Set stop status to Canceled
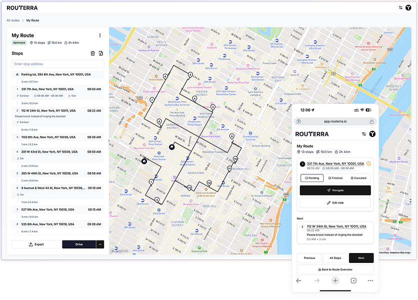The image size is (418, 300). click(x=358, y=178)
